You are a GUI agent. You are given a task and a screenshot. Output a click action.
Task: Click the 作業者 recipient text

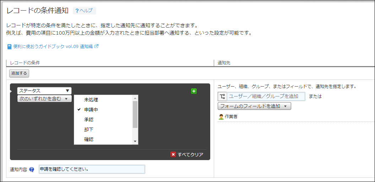231,117
